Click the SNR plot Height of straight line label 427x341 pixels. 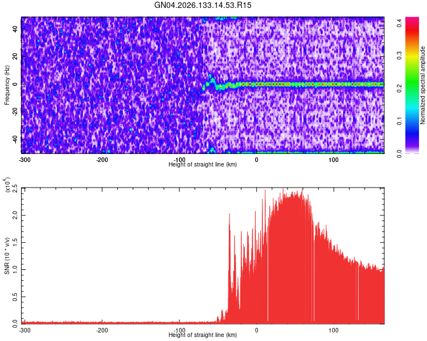[203, 335]
